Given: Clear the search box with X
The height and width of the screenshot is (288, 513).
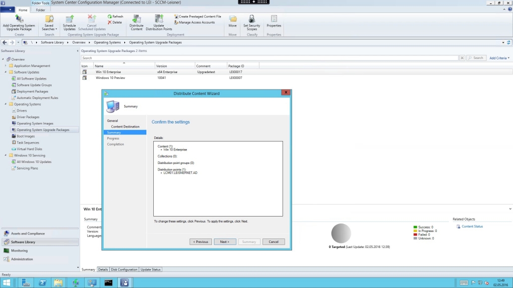Looking at the screenshot, I should click(x=462, y=58).
